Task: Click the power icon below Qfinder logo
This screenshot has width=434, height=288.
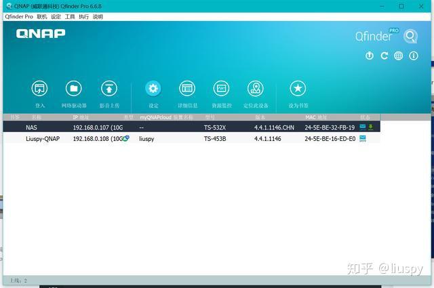Action: coord(369,56)
